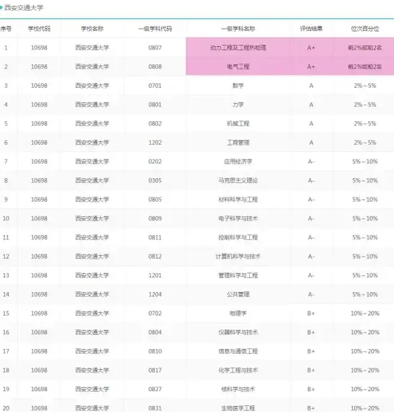Click the 序号 column header
Screen dimensions: 394x412
[6, 29]
